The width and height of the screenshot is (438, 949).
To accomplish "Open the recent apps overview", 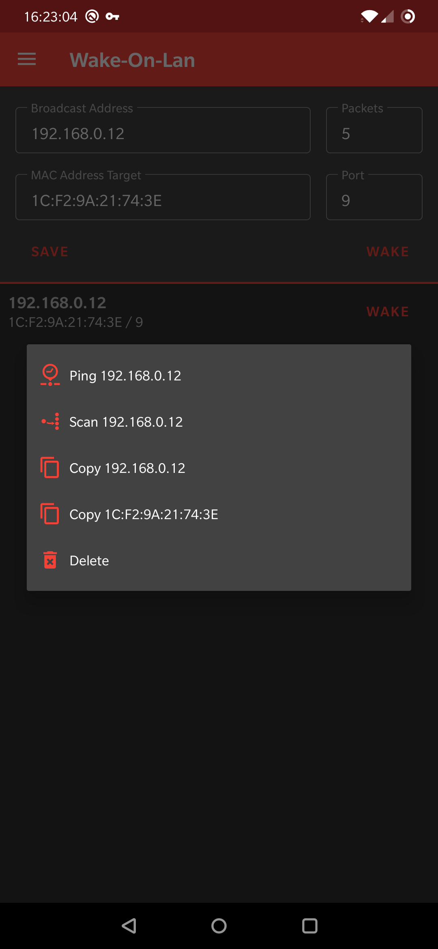I will pos(309,926).
